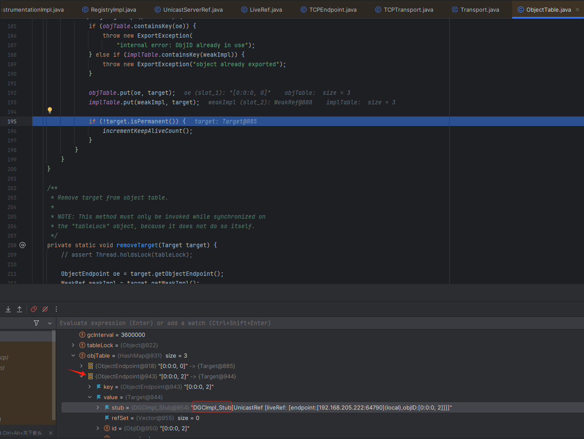Image resolution: width=584 pixels, height=439 pixels.
Task: Click the Evaluate expression input field
Action: click(321, 323)
